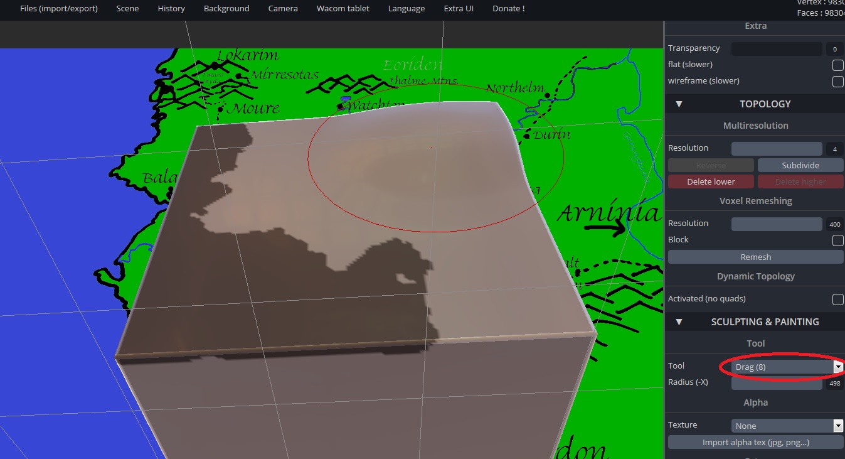This screenshot has height=459, width=845.
Task: Click the Donate ! menu item
Action: tap(508, 9)
